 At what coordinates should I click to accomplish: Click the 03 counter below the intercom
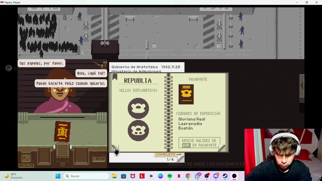pyautogui.click(x=62, y=165)
